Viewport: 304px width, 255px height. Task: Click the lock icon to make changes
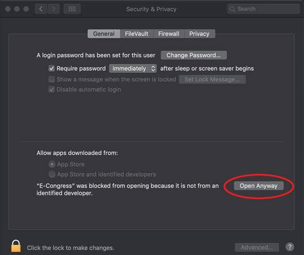[16, 246]
